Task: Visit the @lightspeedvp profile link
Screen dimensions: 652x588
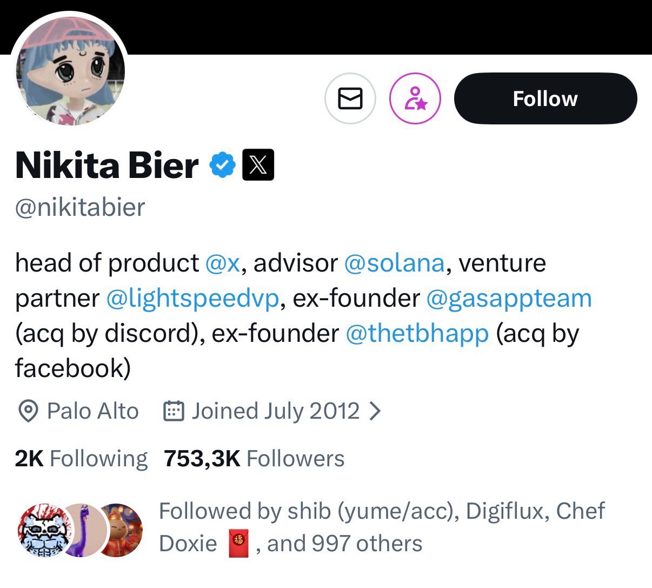Action: 192,298
